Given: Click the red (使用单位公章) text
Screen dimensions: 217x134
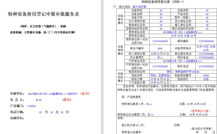Looking at the screenshot, I should pyautogui.click(x=200, y=111).
